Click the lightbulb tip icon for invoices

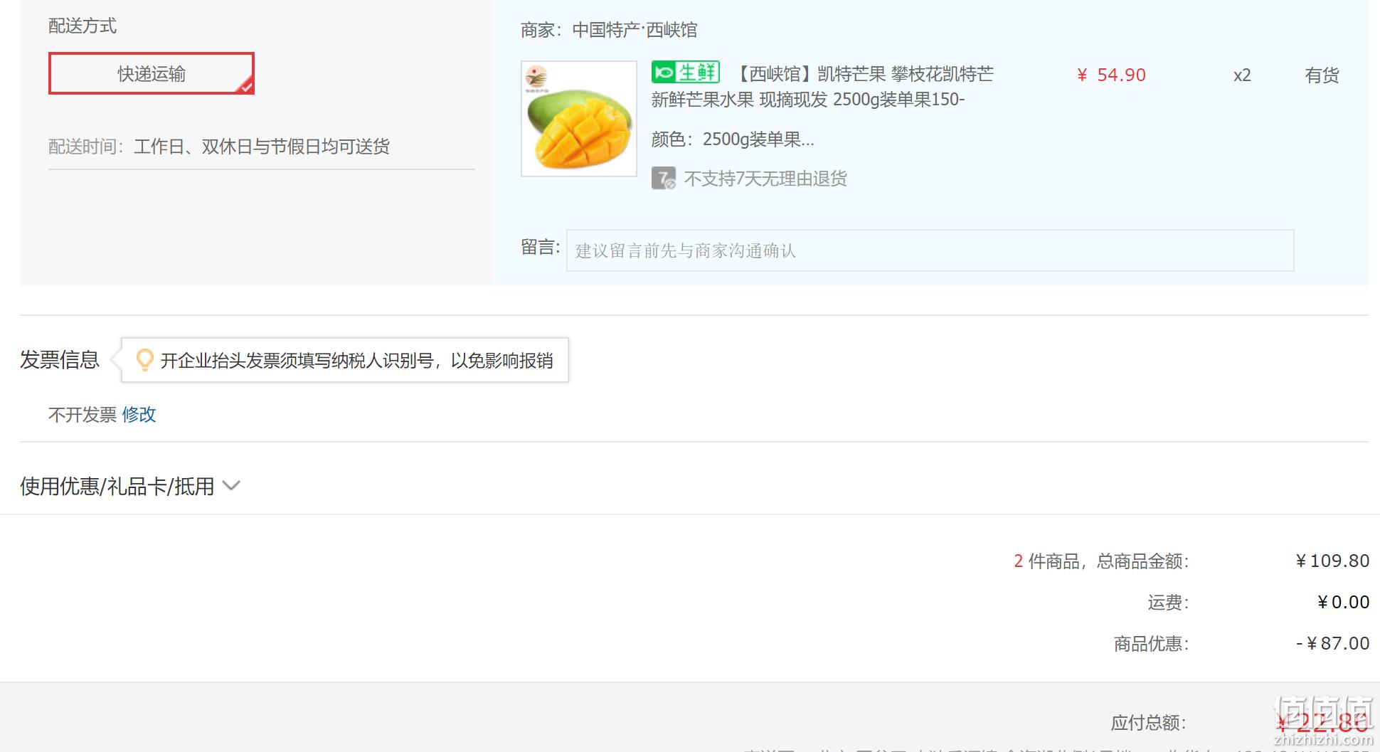[x=144, y=360]
